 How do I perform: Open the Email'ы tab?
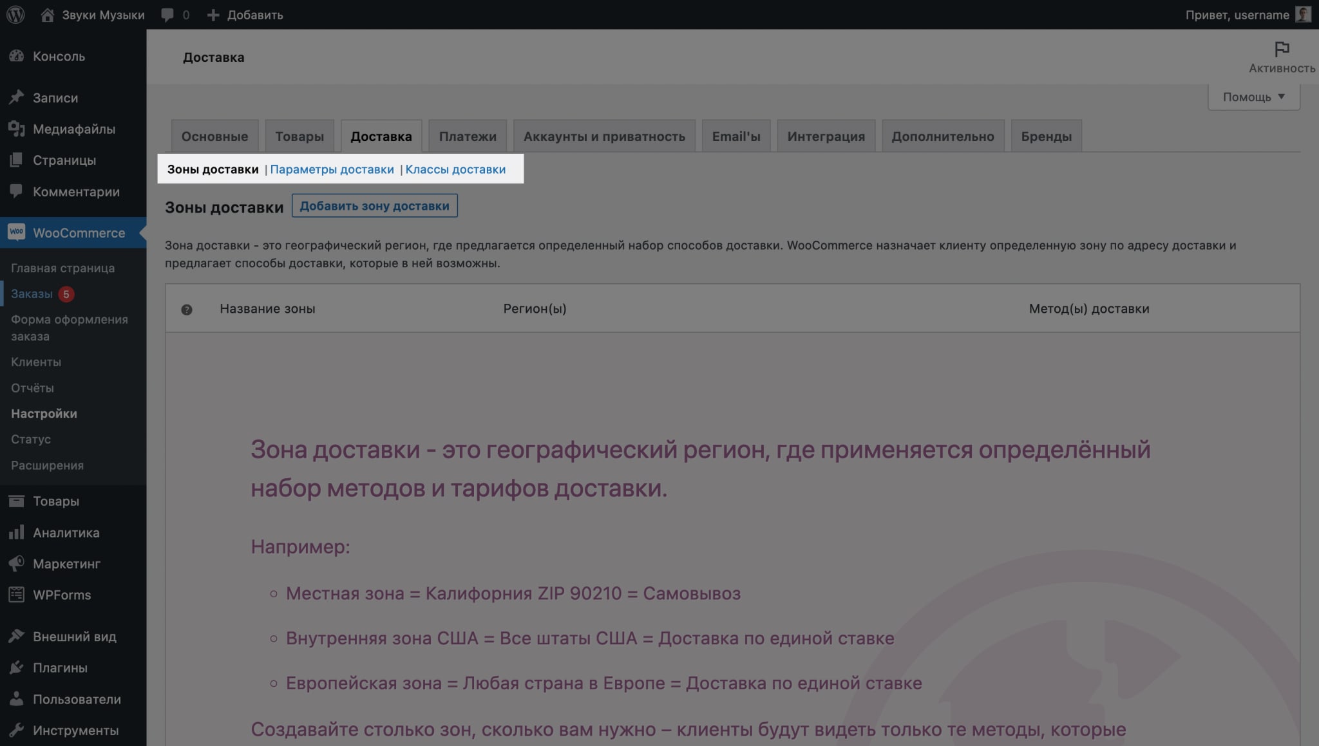pos(736,136)
